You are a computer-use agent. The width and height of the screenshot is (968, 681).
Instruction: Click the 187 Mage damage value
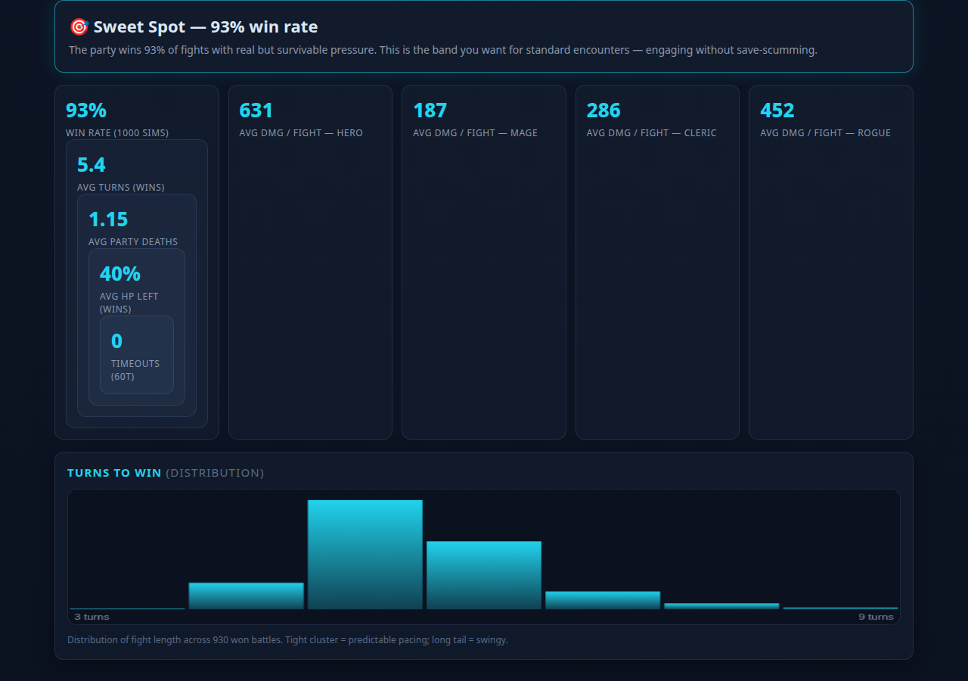430,110
